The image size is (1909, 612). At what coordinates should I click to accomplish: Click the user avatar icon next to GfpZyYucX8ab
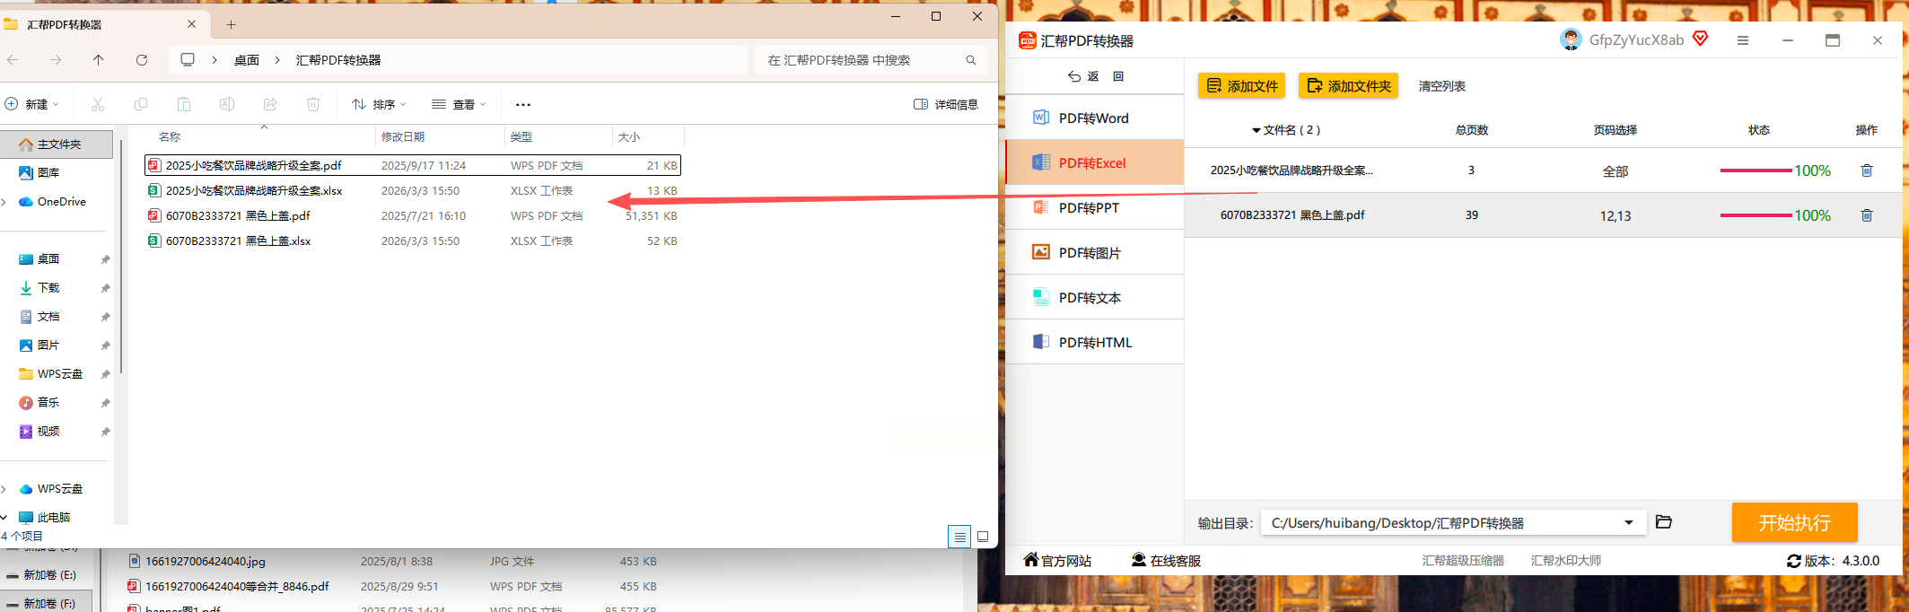click(x=1571, y=39)
